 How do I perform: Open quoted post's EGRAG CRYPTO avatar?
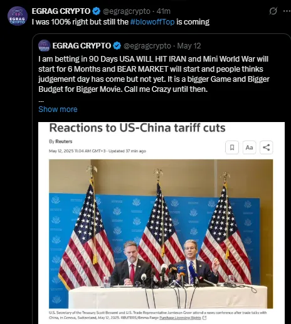45,46
